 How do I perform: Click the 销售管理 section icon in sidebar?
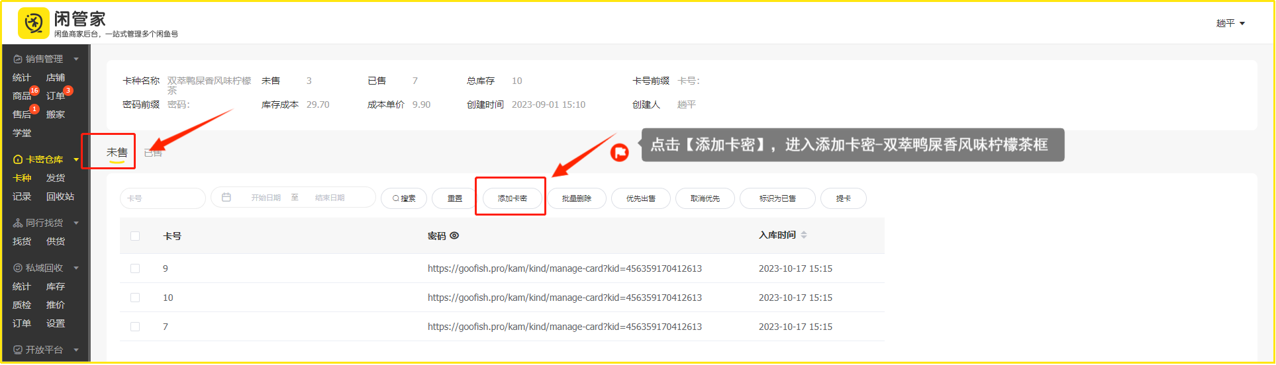pos(18,59)
